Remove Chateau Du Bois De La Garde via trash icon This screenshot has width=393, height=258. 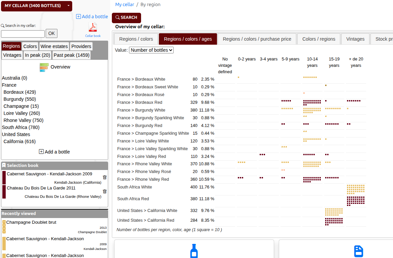coord(104,191)
